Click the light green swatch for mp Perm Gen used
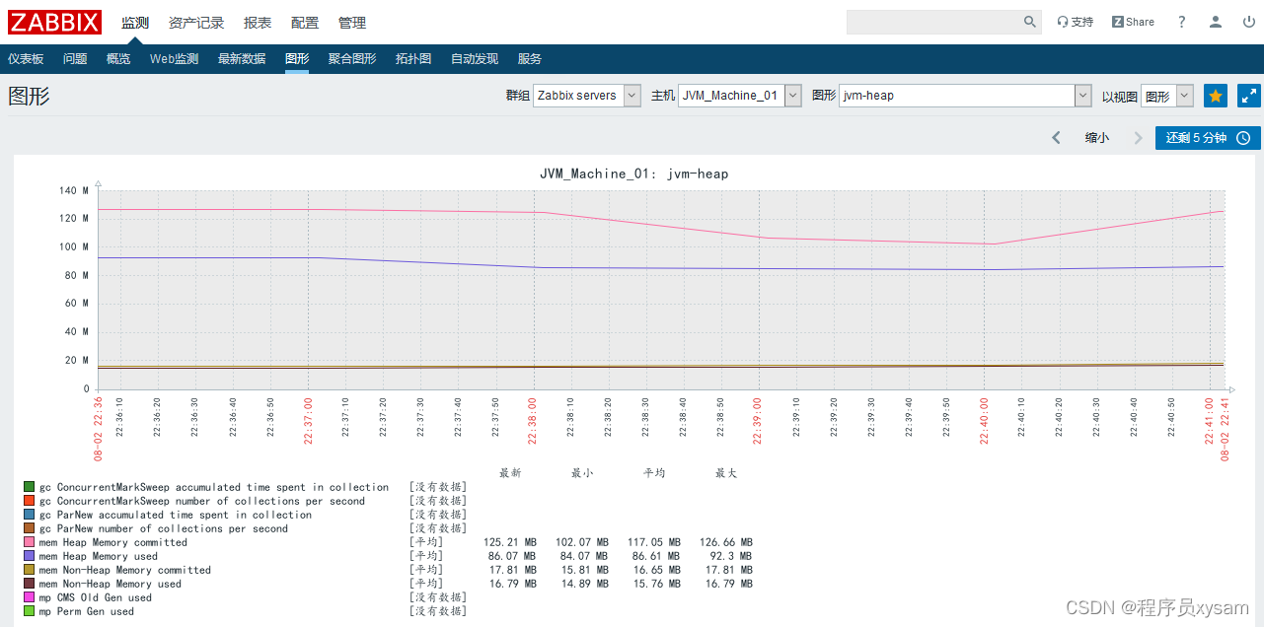The height and width of the screenshot is (627, 1264). (x=30, y=611)
